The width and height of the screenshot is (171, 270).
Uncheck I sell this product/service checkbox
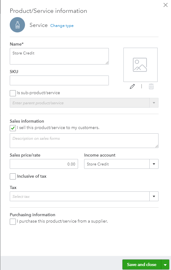(13, 128)
